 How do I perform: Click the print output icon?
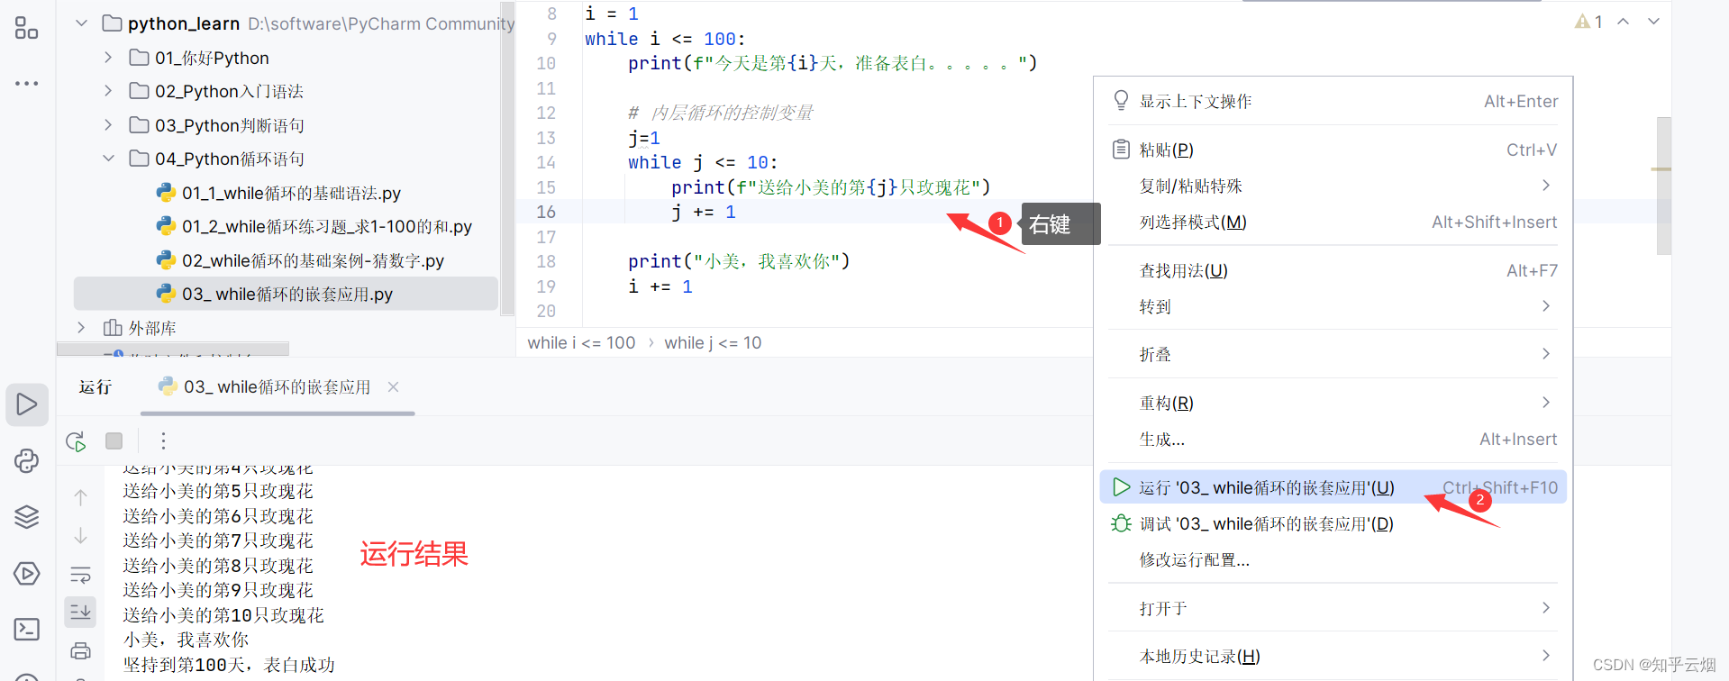coord(80,650)
